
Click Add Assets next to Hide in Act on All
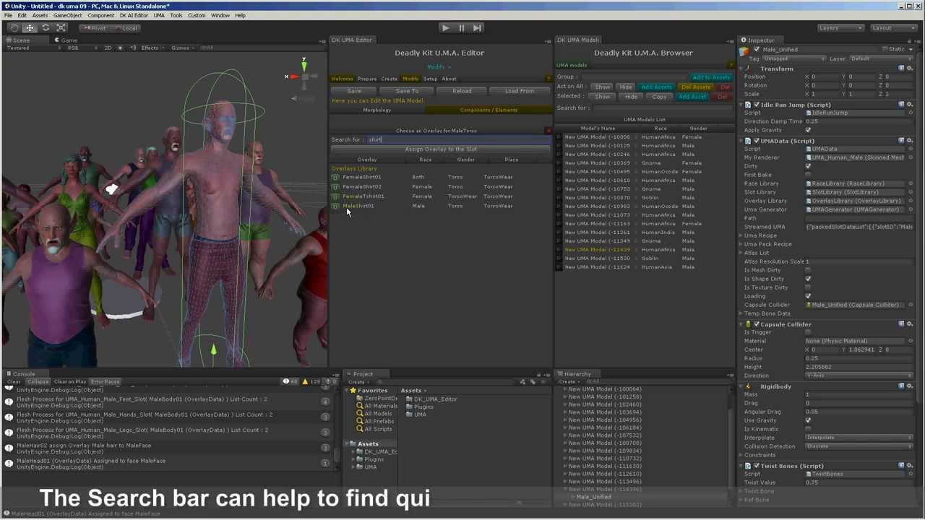point(656,87)
